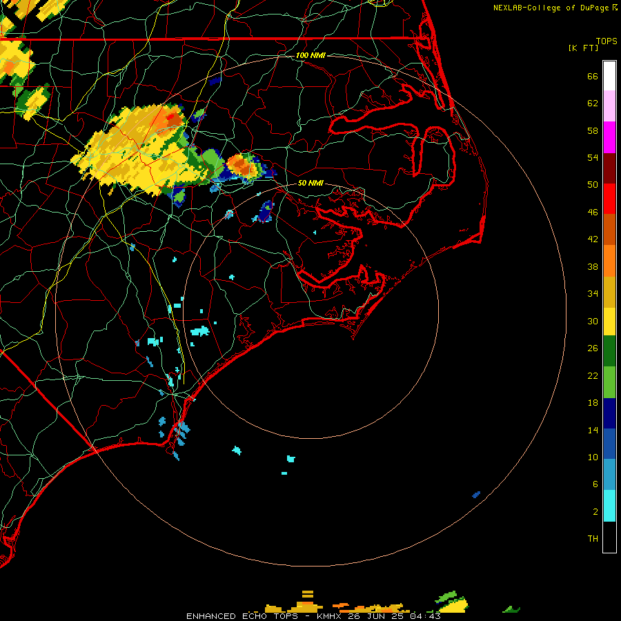
Task: Click the 50 NMI range ring label
Action: [x=310, y=183]
